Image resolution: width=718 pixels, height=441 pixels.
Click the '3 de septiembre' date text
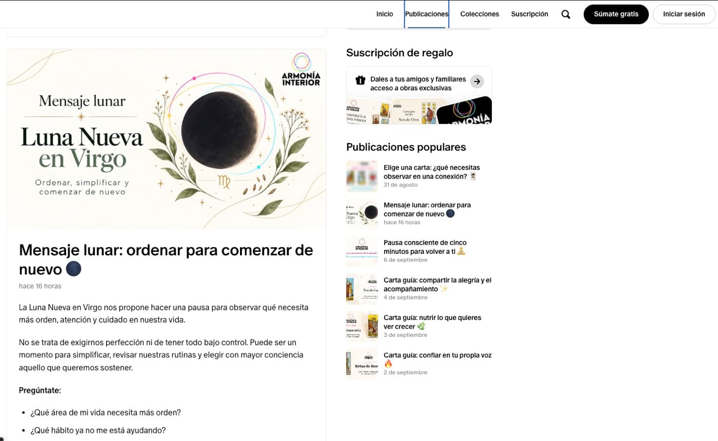(405, 335)
